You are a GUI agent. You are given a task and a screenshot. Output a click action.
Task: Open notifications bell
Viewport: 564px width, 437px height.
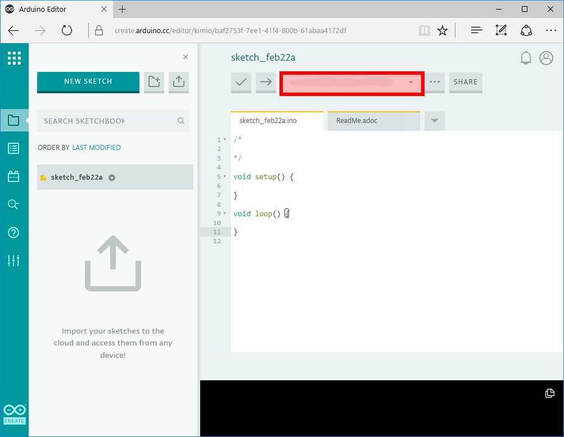526,58
